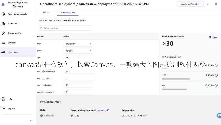Select Operations in the sidebar
This screenshot has height=125, width=221.
coord(13,52)
